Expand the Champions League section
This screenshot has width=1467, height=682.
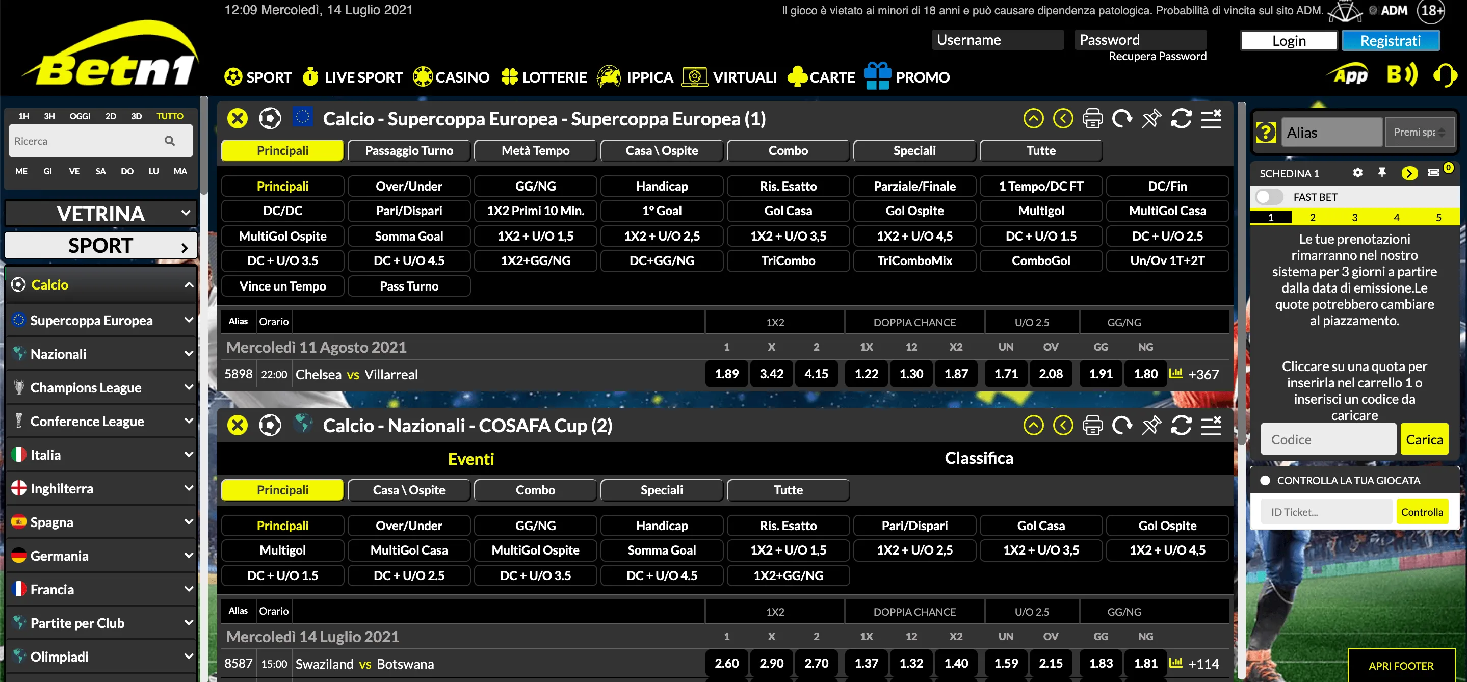188,387
